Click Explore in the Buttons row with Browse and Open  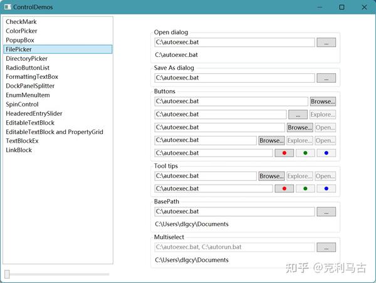[x=300, y=140]
